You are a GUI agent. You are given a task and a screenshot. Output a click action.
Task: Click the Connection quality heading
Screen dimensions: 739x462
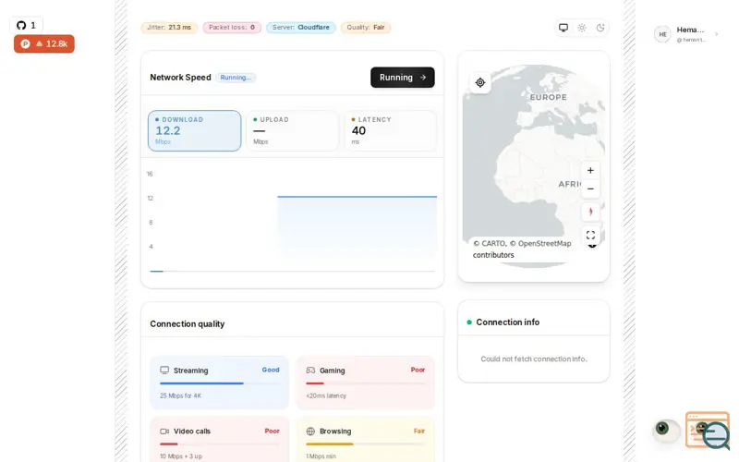click(188, 324)
